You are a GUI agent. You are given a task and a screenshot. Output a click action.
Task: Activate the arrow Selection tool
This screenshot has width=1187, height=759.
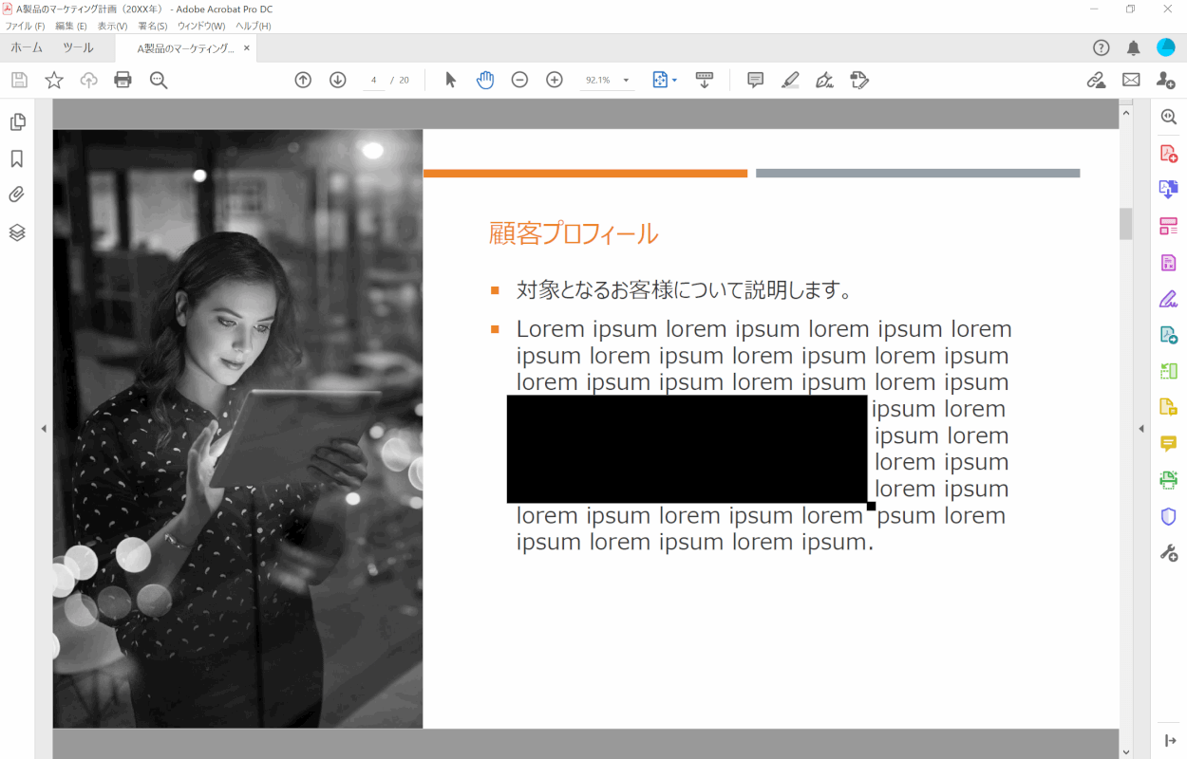450,80
